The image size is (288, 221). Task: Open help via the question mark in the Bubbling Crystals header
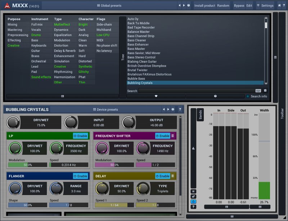click(x=180, y=109)
